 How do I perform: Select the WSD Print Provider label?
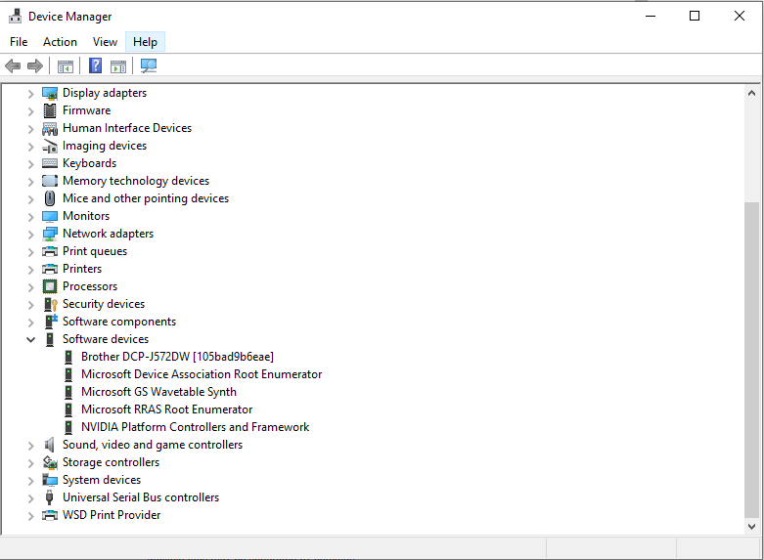(112, 515)
